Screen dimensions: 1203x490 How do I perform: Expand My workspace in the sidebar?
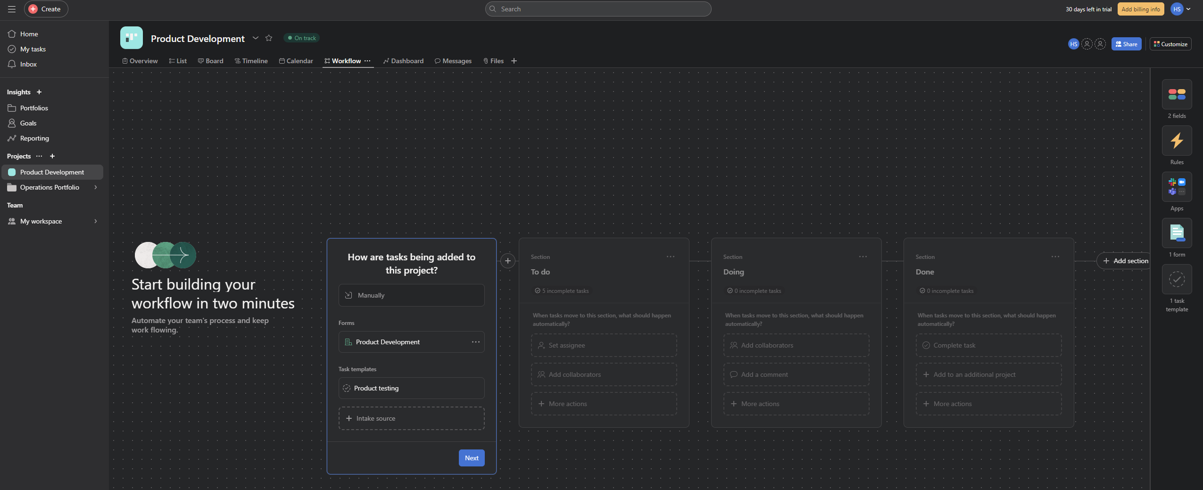[x=96, y=221]
